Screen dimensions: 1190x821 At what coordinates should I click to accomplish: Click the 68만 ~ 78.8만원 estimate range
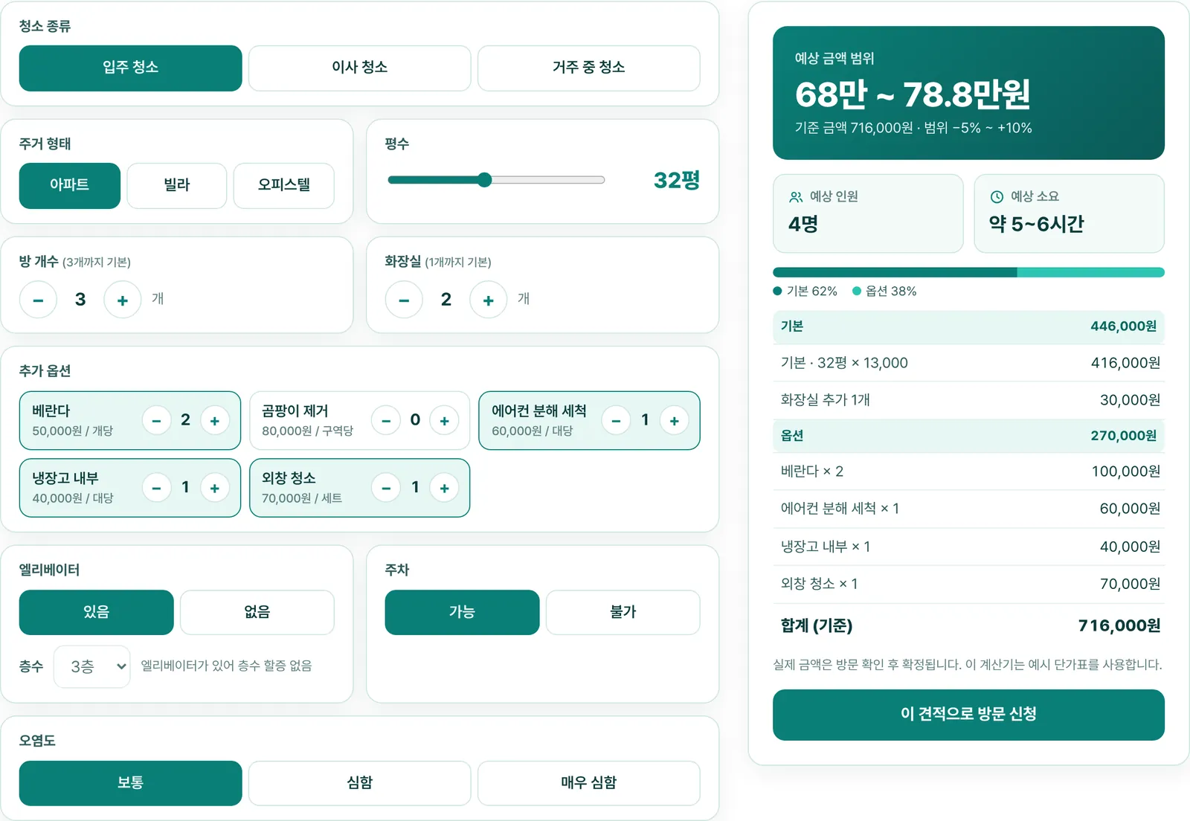[913, 94]
